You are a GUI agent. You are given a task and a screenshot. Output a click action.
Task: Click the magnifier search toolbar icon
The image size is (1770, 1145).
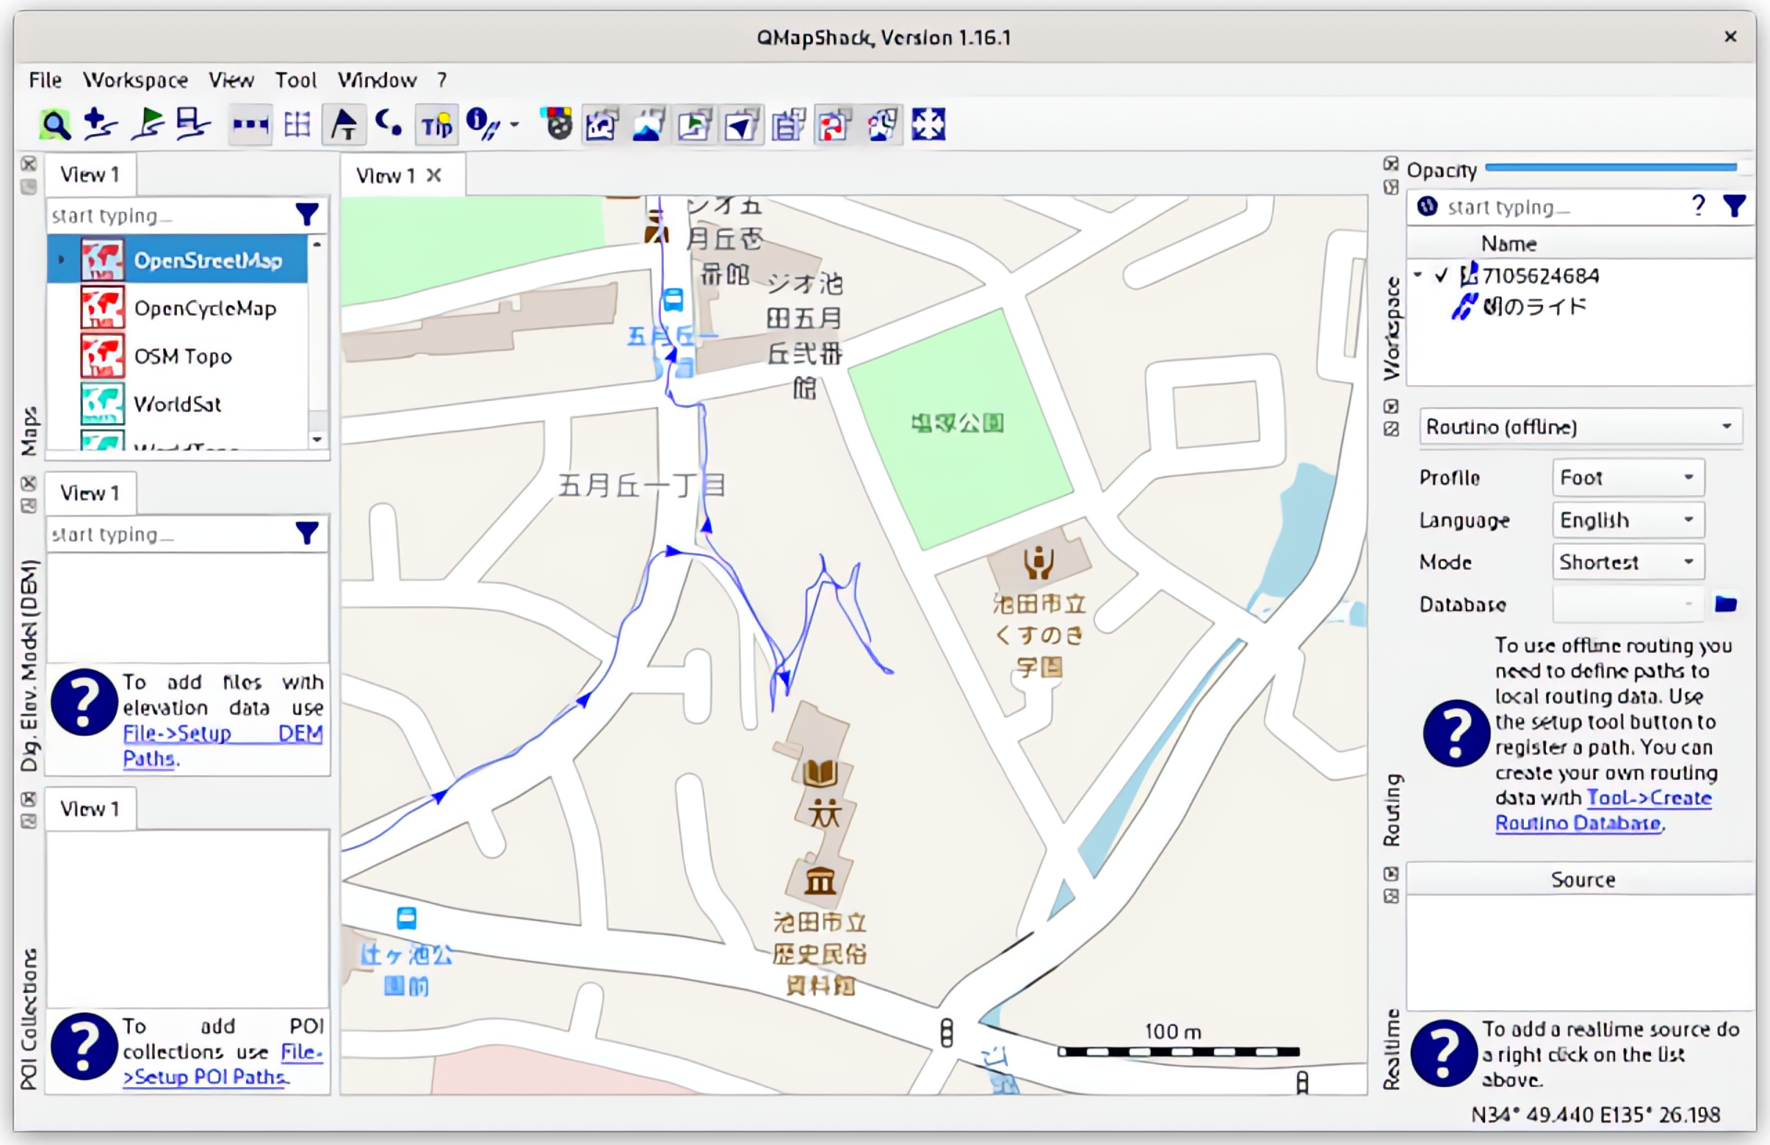tap(55, 124)
